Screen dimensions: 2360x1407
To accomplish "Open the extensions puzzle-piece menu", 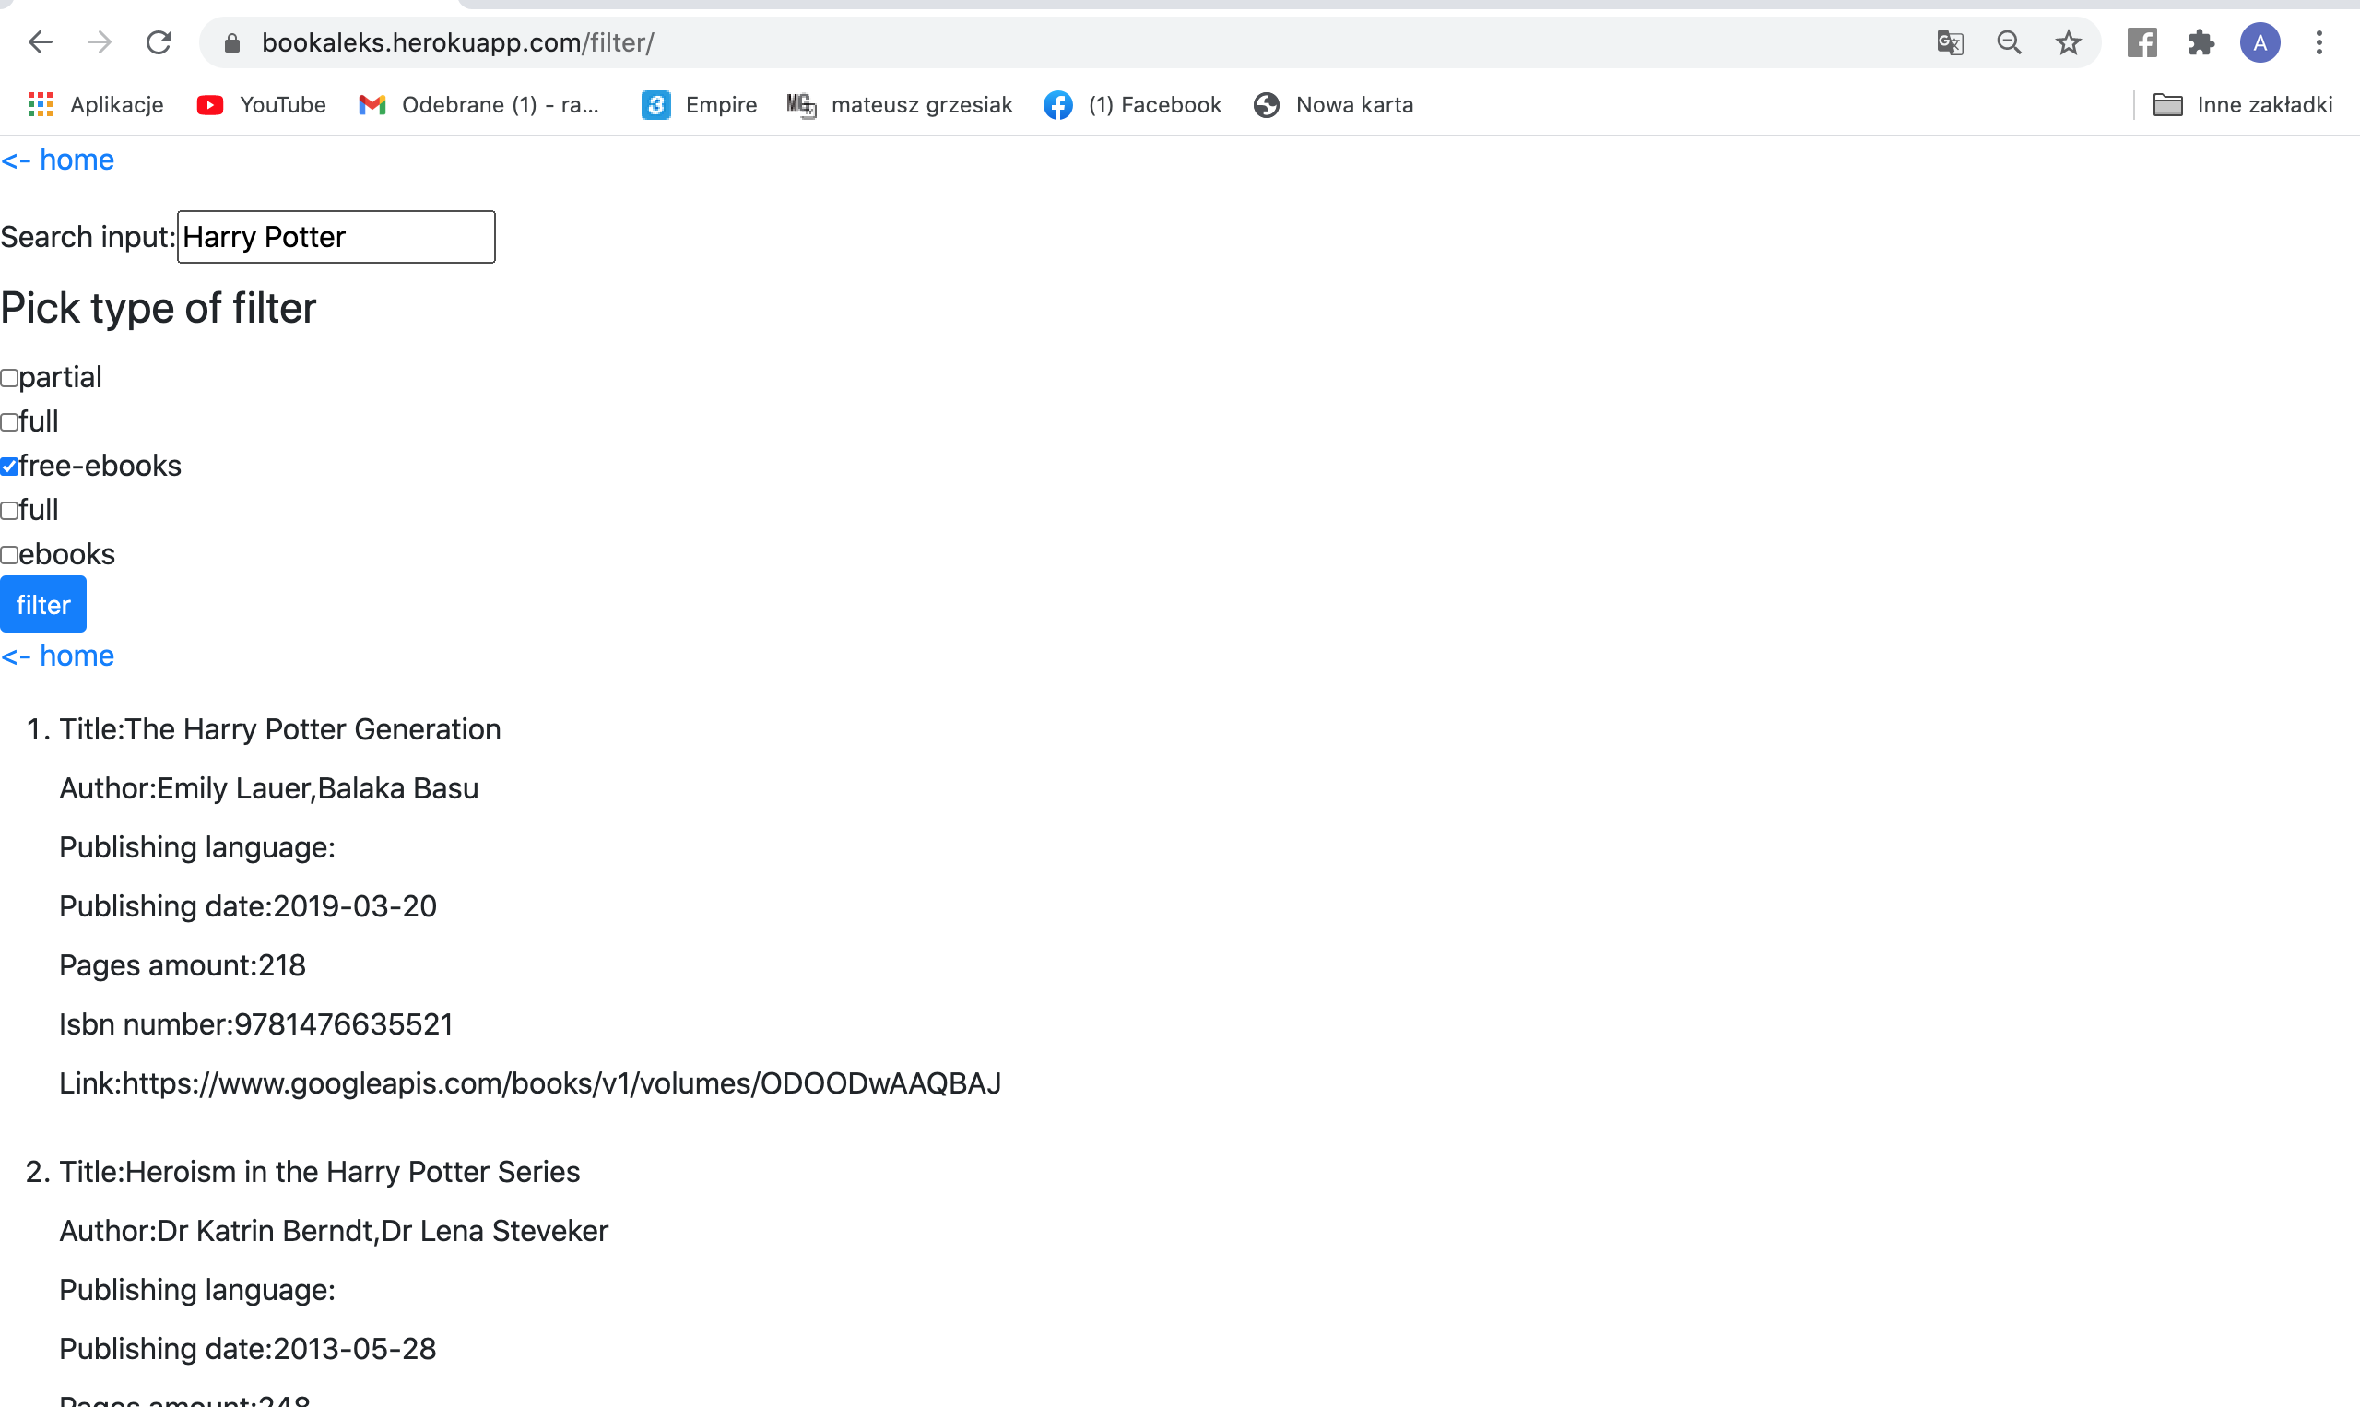I will click(2201, 42).
